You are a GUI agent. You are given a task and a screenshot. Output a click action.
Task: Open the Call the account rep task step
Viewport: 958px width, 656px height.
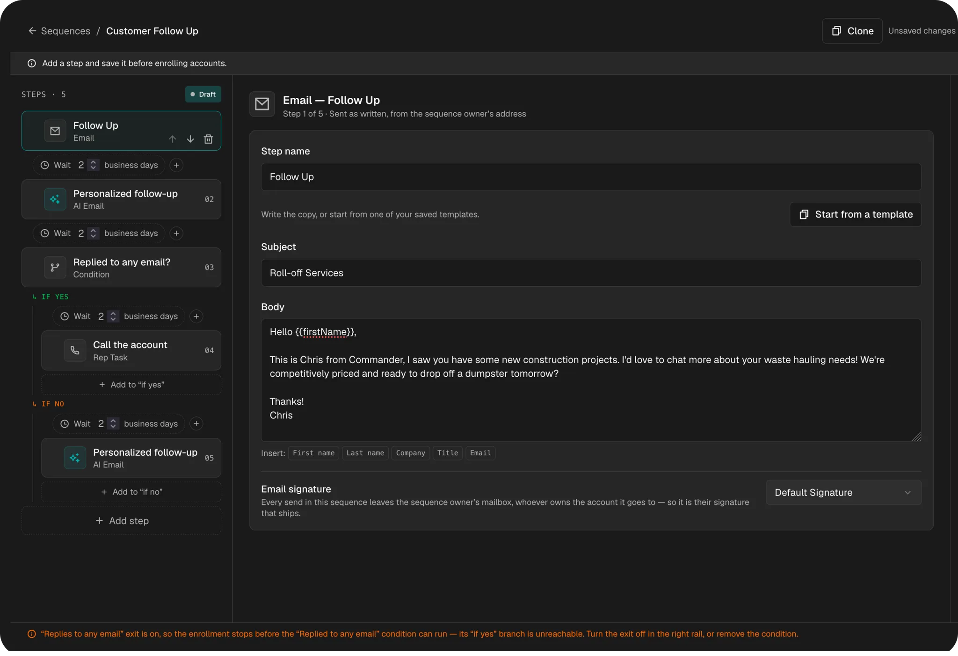(x=131, y=350)
